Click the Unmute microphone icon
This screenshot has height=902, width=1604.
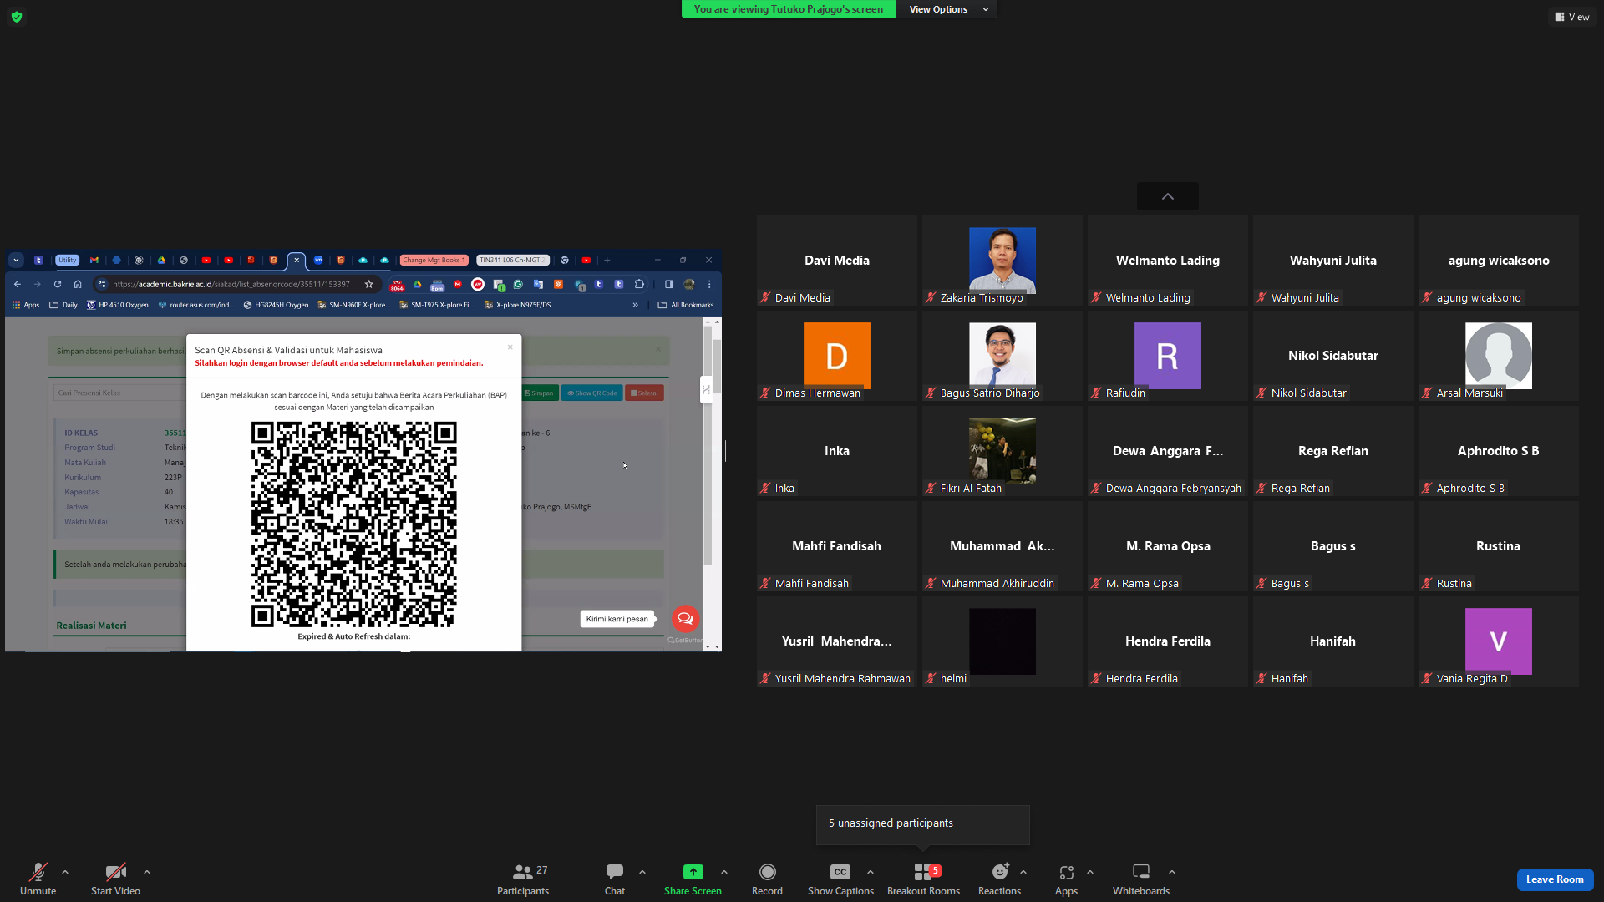point(38,872)
